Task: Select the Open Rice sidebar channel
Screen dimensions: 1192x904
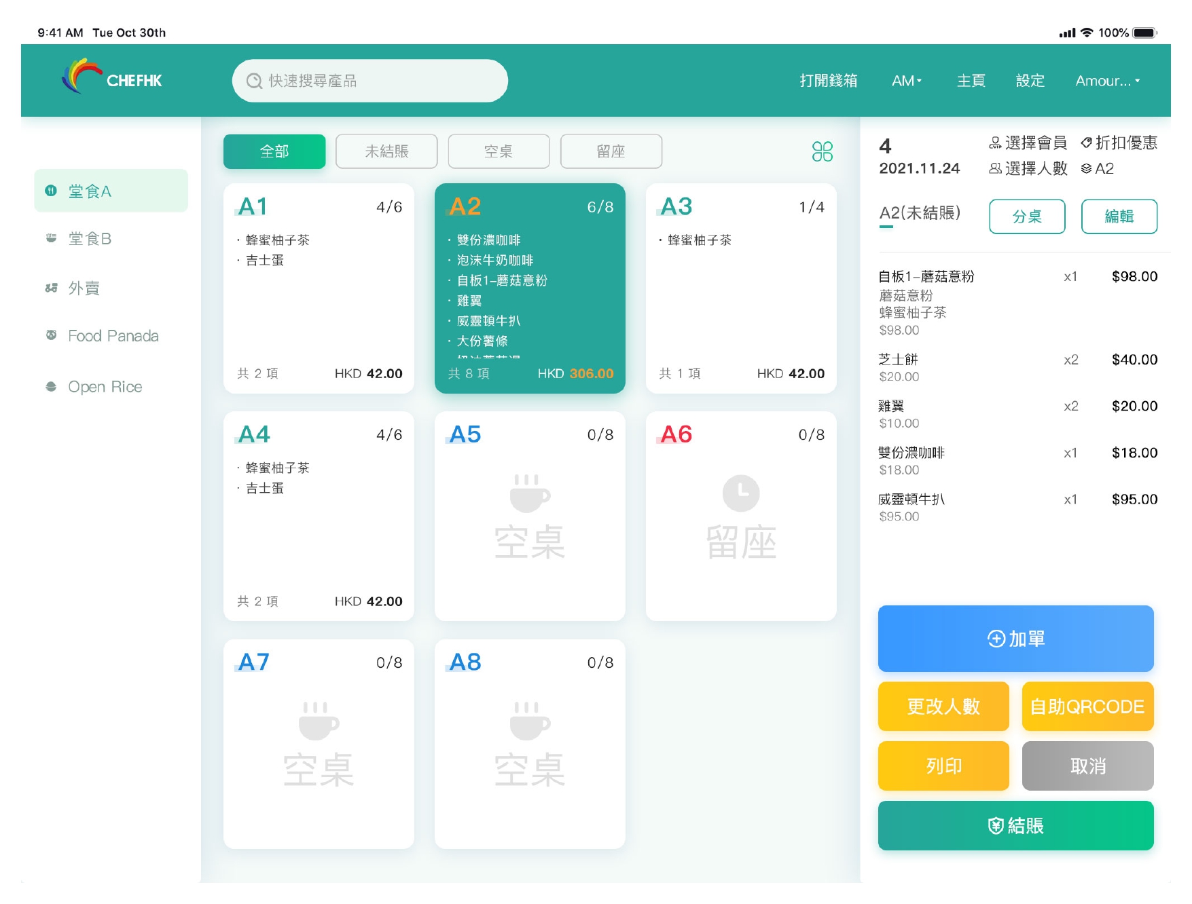Action: coord(105,387)
